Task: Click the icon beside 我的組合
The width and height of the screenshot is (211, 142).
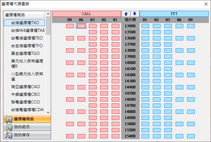Action: tap(9, 127)
